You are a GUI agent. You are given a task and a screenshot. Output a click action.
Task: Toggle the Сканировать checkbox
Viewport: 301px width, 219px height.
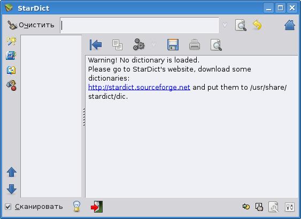8,207
